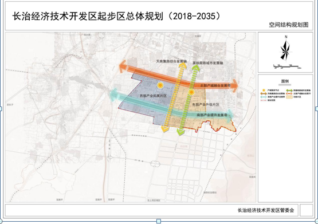Click the yellow node in the eastern district

[x=191, y=92]
